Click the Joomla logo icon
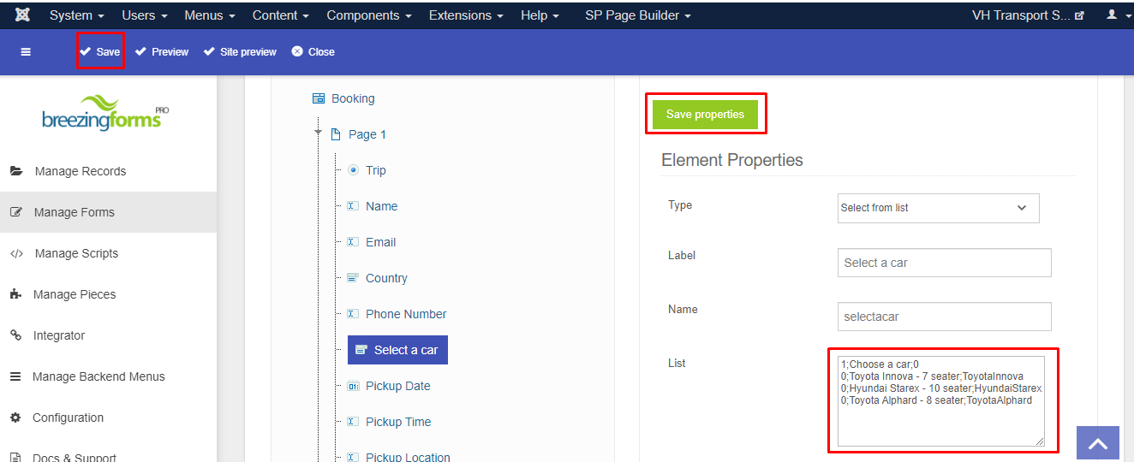Screen dimensions: 1134x462 point(23,15)
